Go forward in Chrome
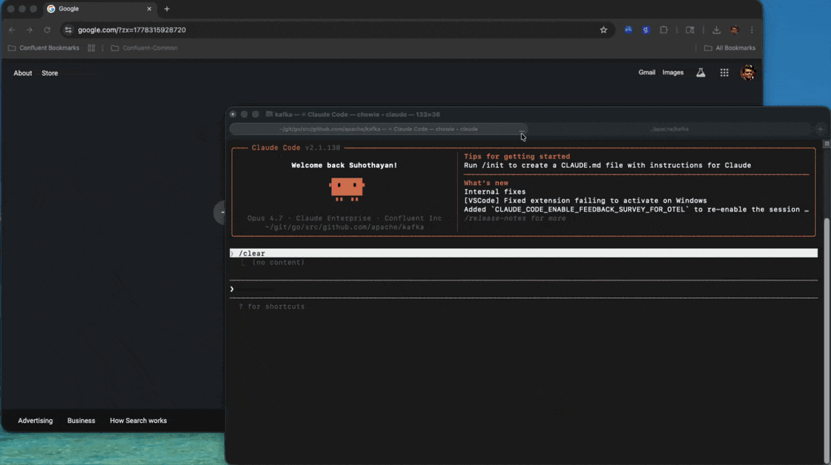 click(x=29, y=30)
